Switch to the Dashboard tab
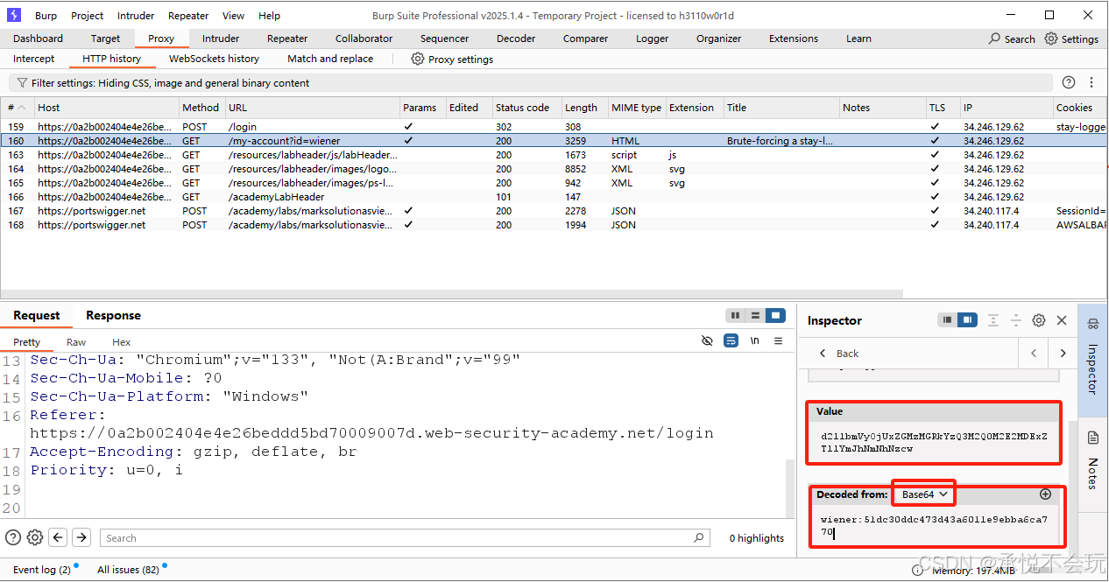The width and height of the screenshot is (1109, 582). tap(39, 39)
